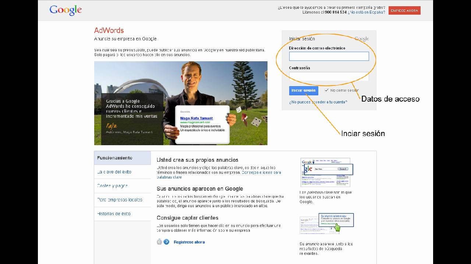Open '¿No puedes acceder a tu cuenta?' link
The height and width of the screenshot is (264, 471).
(318, 102)
